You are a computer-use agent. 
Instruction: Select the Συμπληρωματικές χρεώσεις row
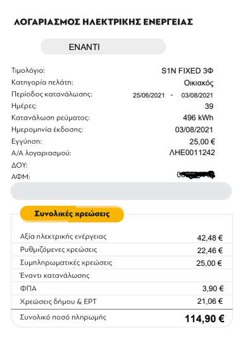click(122, 263)
